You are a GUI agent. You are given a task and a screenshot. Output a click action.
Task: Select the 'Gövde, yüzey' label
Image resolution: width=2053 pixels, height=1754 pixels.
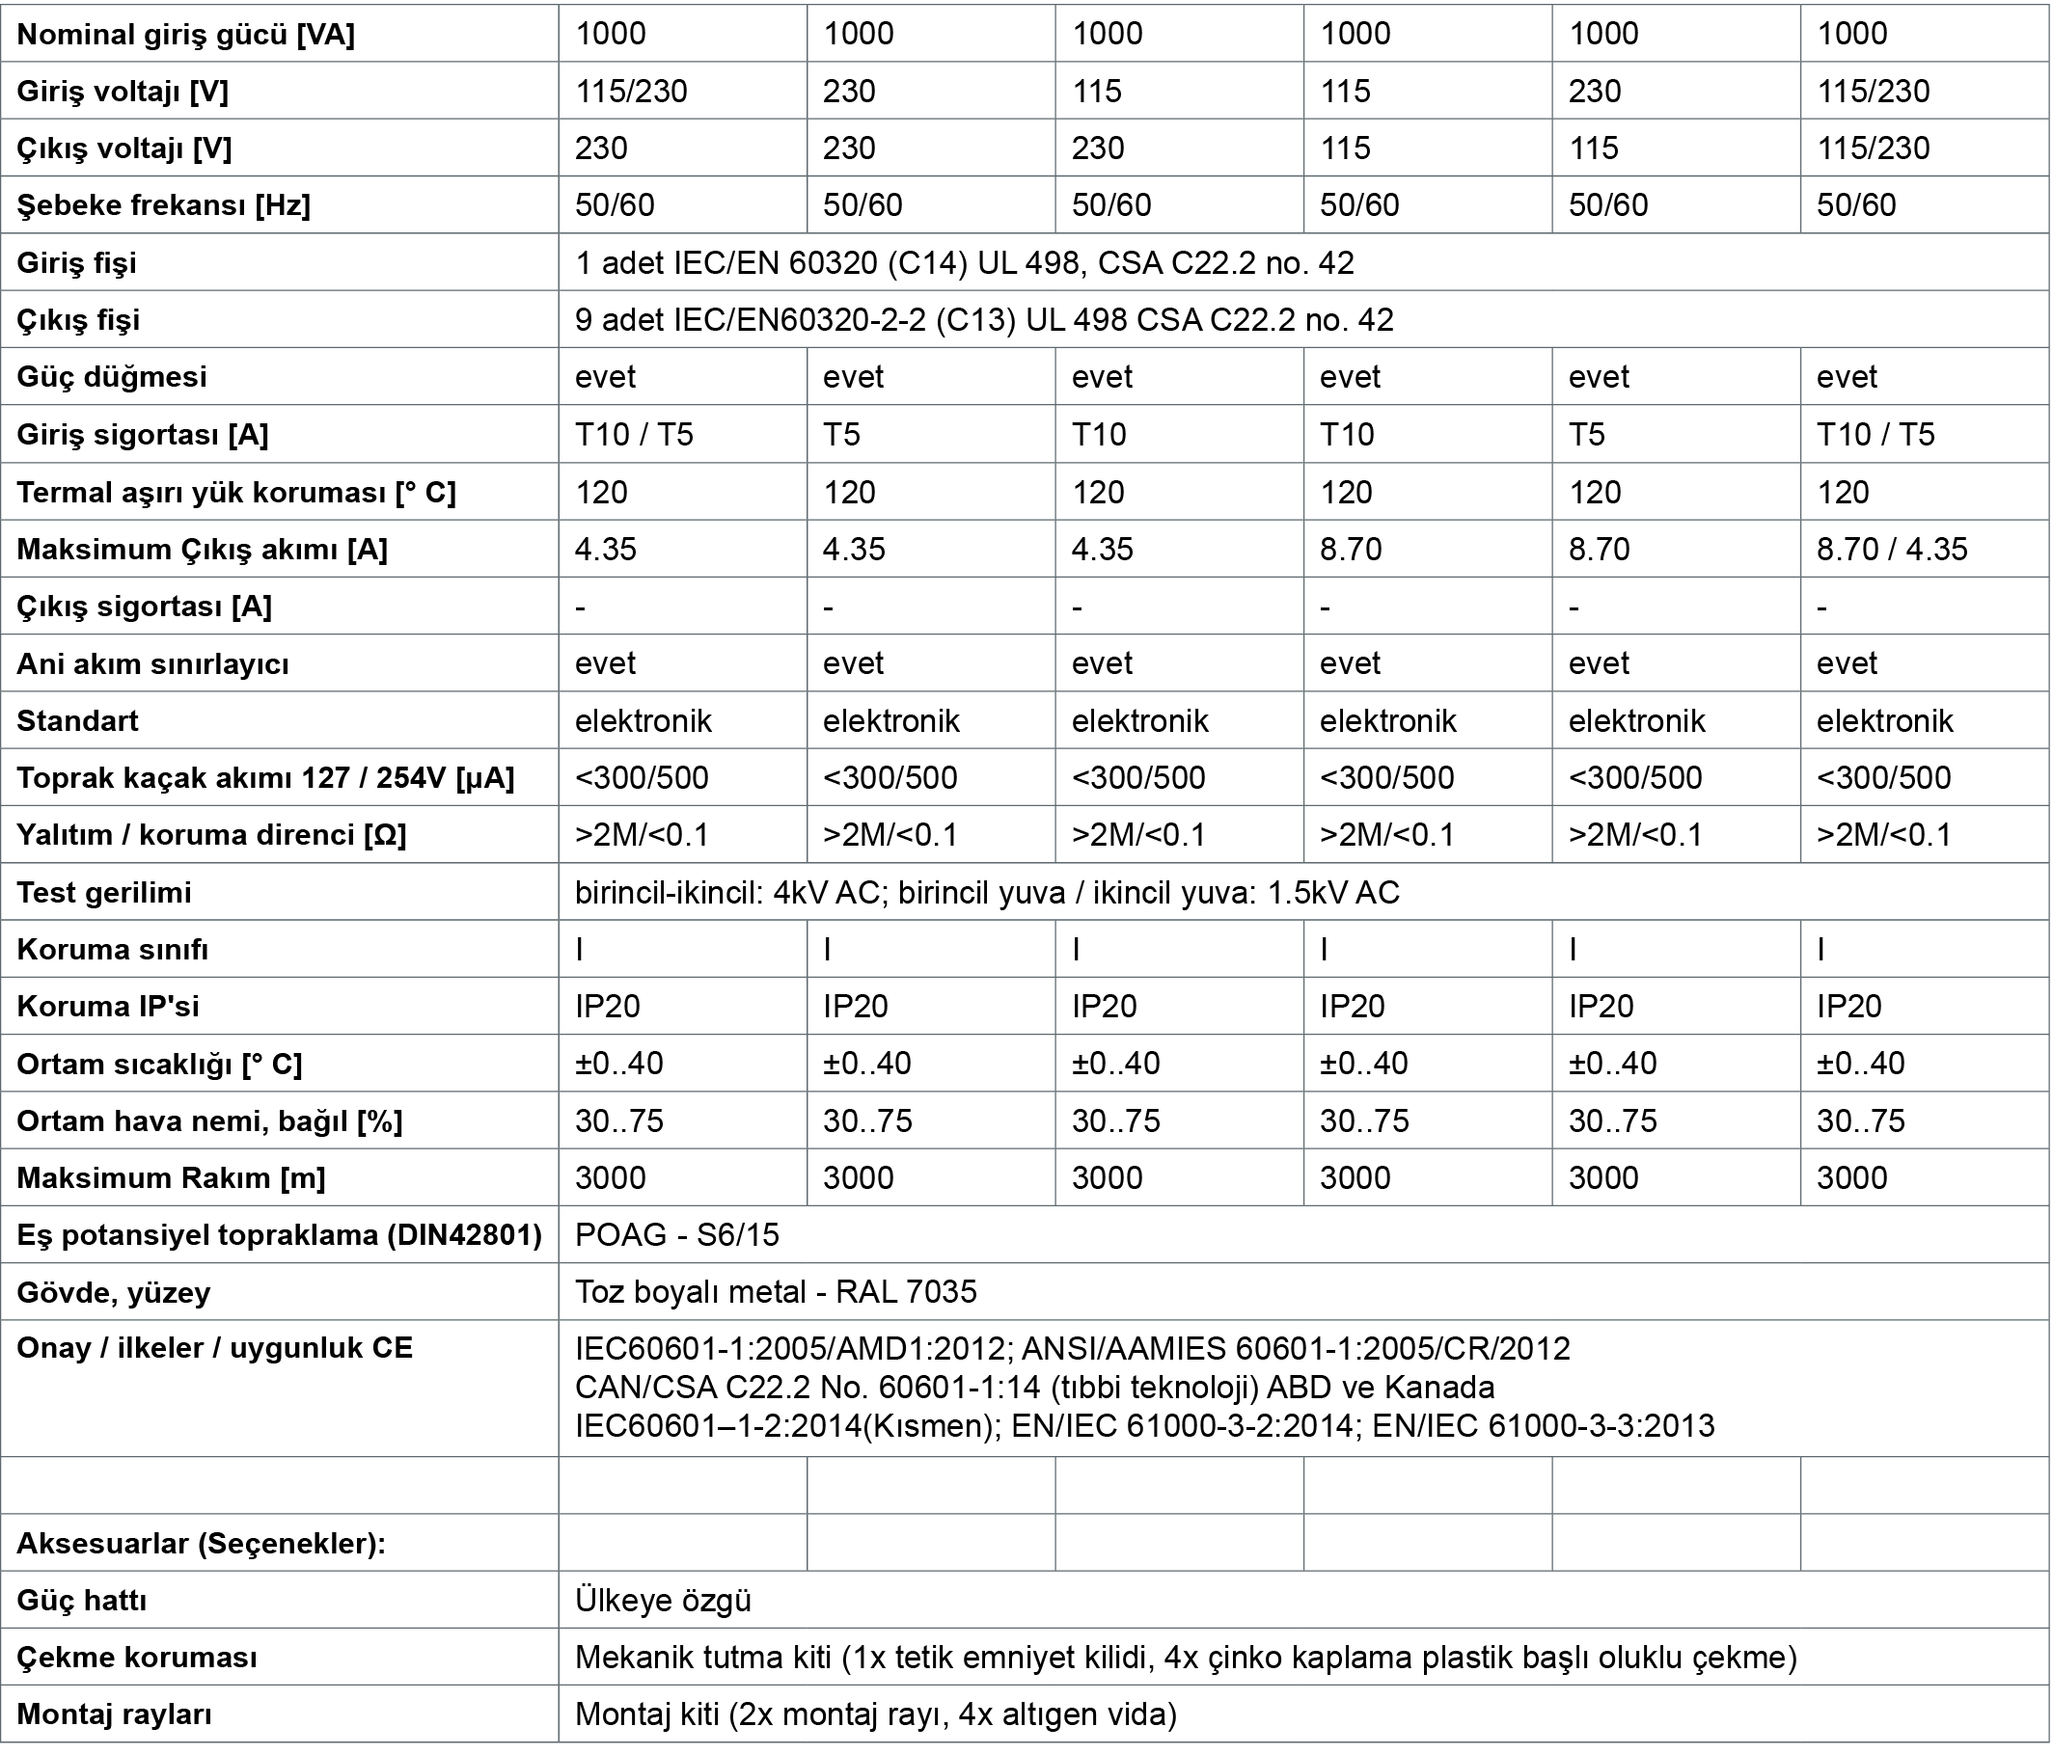pyautogui.click(x=114, y=1293)
